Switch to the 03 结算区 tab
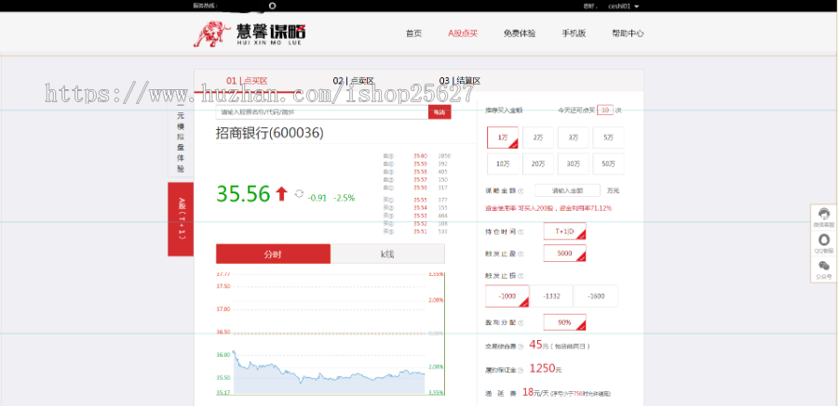The image size is (838, 406). coord(460,81)
